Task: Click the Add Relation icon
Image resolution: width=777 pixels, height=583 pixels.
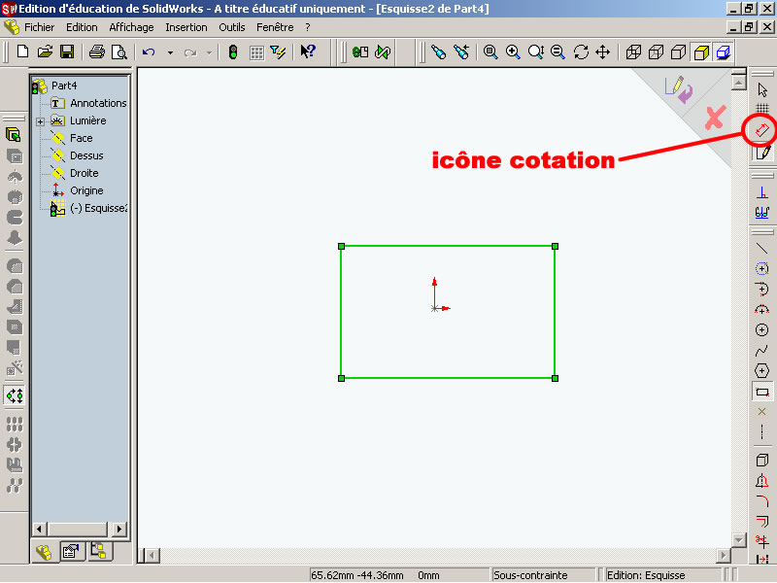Action: point(762,191)
